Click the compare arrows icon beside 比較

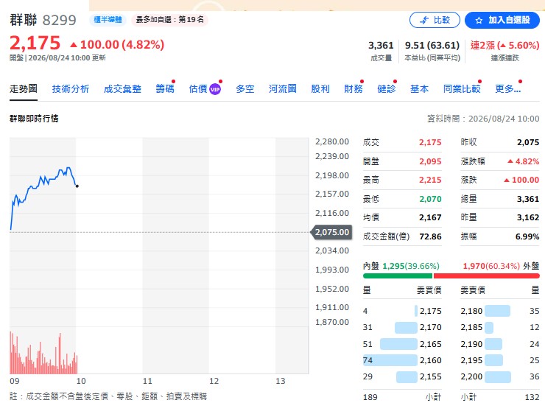[424, 21]
